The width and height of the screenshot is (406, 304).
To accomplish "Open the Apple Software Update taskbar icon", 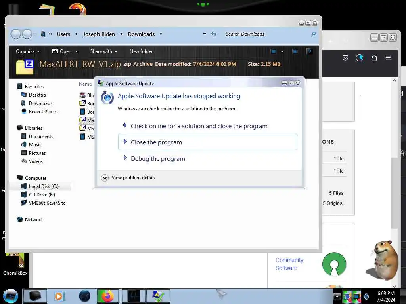I will 158,296.
